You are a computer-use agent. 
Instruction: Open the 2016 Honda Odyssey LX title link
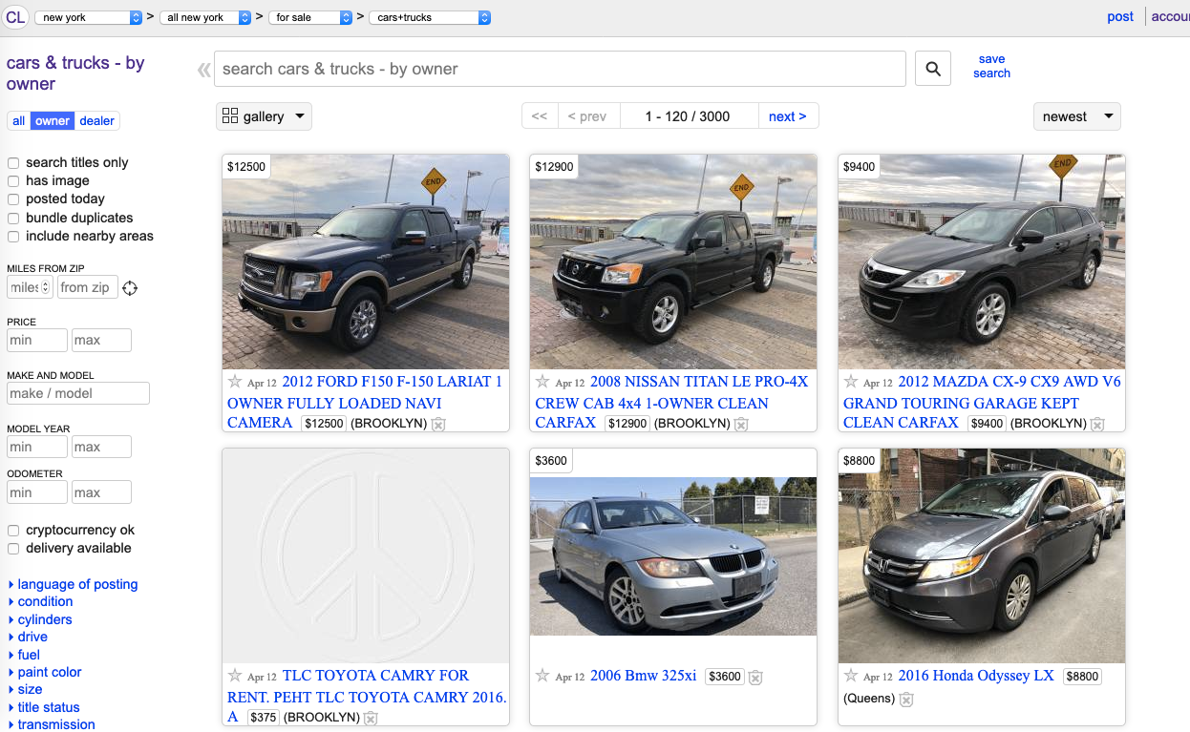point(976,676)
